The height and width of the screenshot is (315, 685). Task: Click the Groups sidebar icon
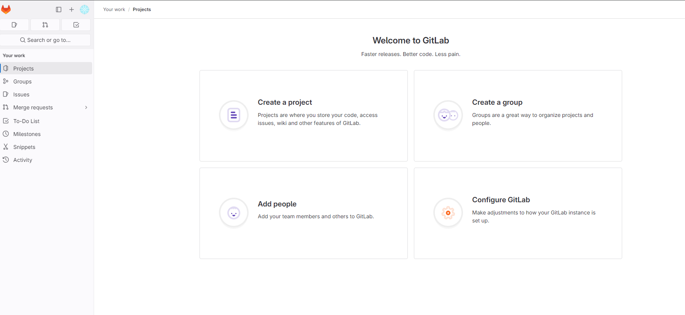[6, 81]
